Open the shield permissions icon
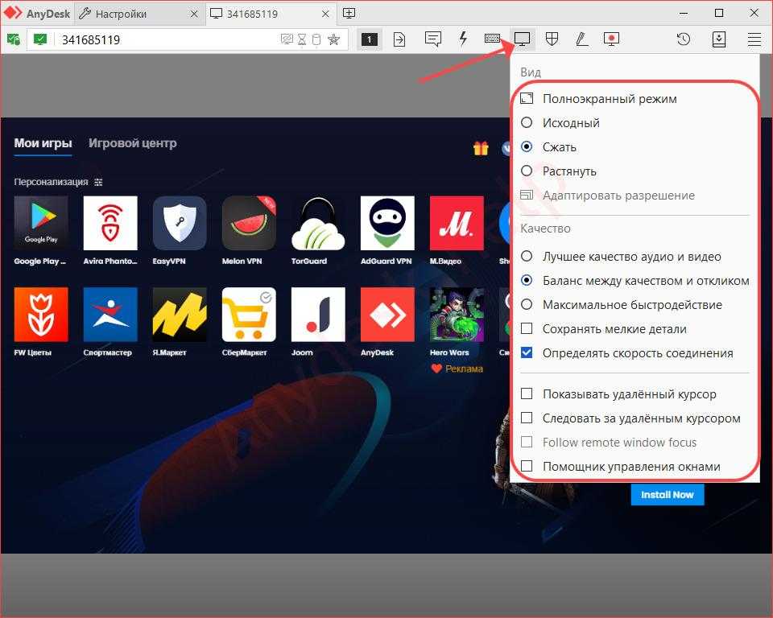 552,39
